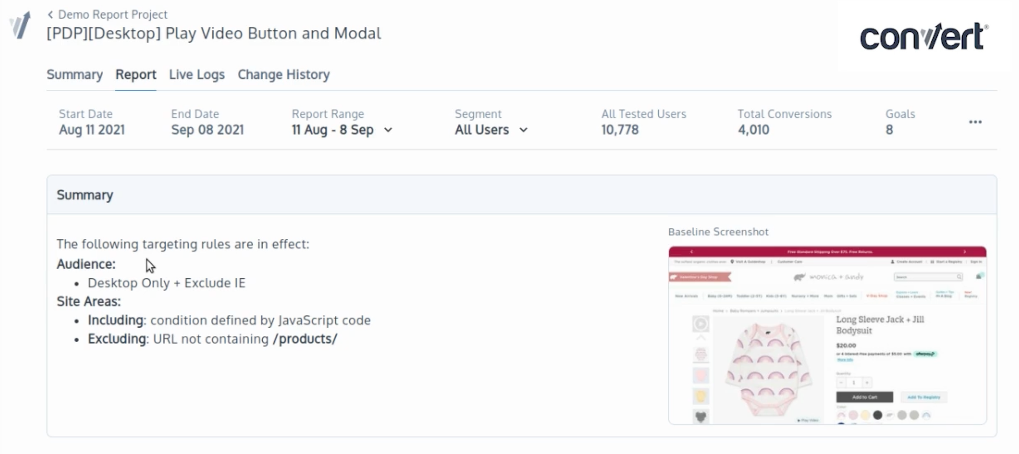Click the dark color swatch in screenshot
Viewport: 1019px width, 454px height.
[878, 415]
